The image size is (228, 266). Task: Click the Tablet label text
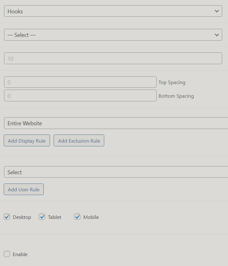coord(55,217)
